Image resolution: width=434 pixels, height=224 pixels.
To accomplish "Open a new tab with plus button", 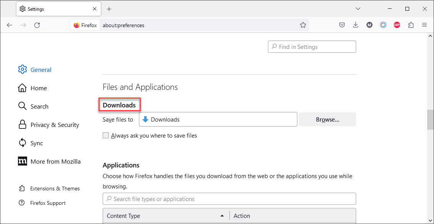I will (x=109, y=9).
